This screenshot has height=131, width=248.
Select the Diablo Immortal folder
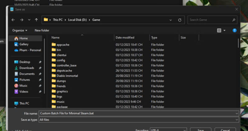[x=67, y=76]
